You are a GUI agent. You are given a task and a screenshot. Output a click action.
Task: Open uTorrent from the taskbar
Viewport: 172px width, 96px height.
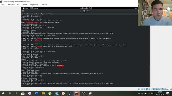50,93
